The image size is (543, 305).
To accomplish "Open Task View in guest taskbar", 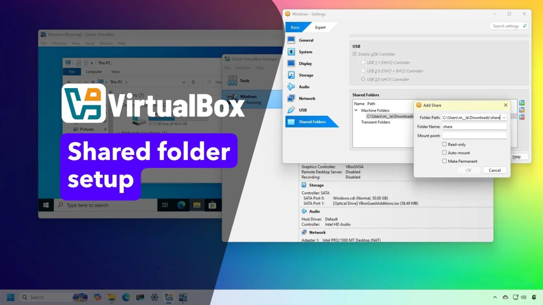I will (165, 205).
